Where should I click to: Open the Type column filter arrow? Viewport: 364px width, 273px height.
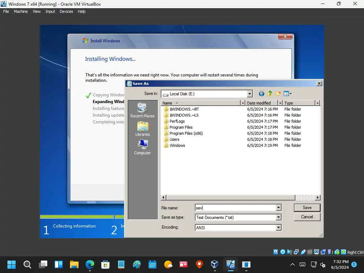(x=317, y=103)
